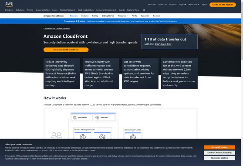
Task: Click the Customize the code card
Action: [179, 73]
